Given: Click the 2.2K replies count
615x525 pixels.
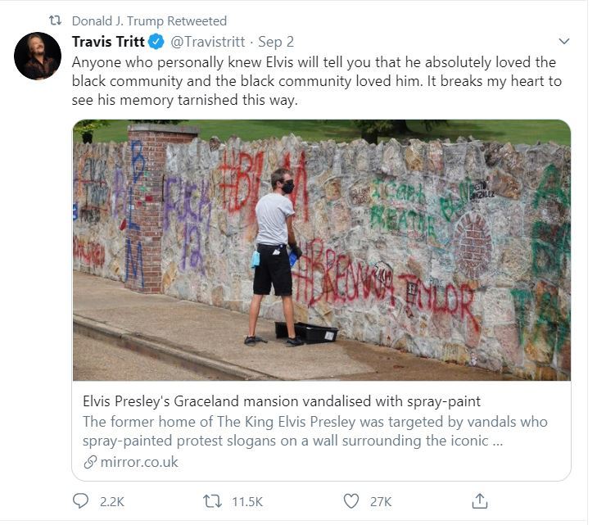Looking at the screenshot, I should [x=112, y=502].
